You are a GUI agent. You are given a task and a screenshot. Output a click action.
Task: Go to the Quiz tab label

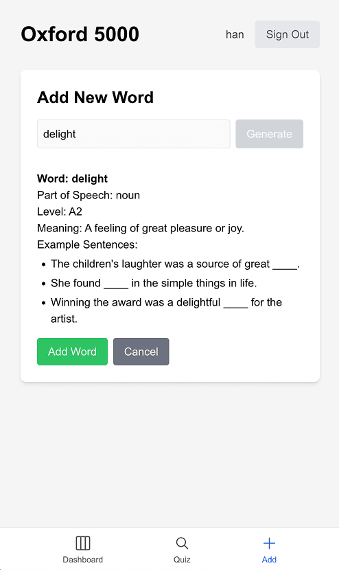point(182,560)
